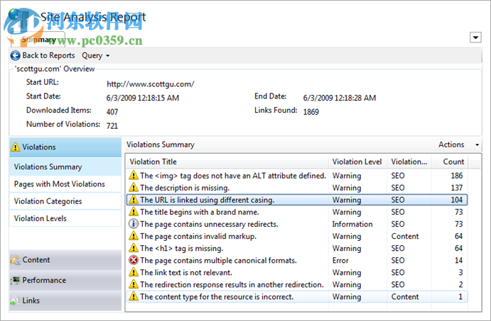Sort by Violation category column header

click(409, 162)
